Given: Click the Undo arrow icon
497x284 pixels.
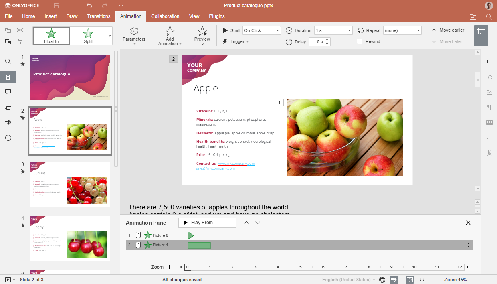Looking at the screenshot, I should [x=89, y=6].
